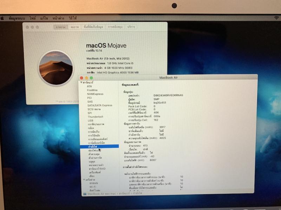281x210 pixels.
Task: Select USB in the sidebar
Action: pyautogui.click(x=91, y=120)
